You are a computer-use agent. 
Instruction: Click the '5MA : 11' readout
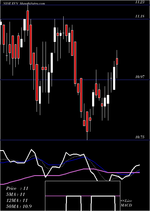pyautogui.click(x=16, y=194)
